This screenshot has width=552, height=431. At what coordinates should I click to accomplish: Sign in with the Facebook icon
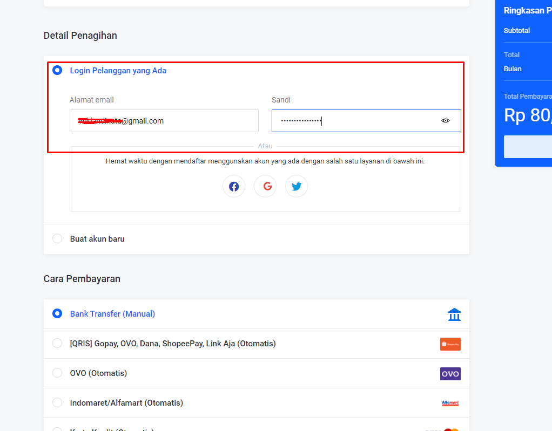pyautogui.click(x=234, y=186)
